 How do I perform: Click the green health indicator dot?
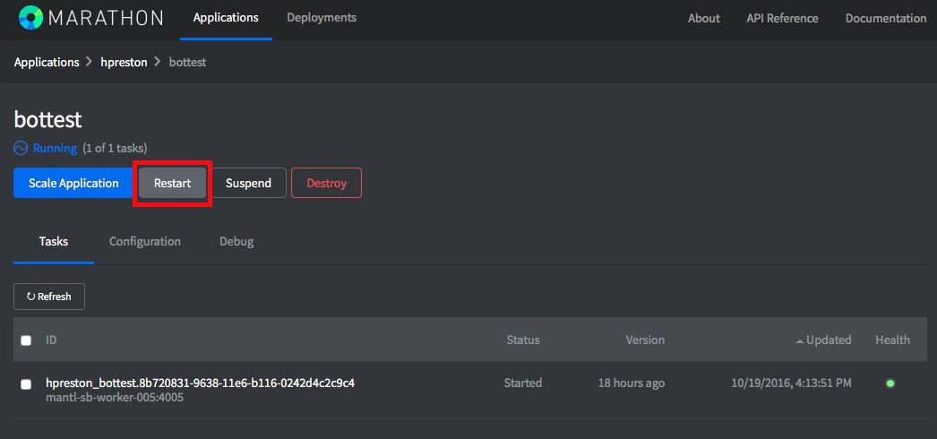[890, 383]
